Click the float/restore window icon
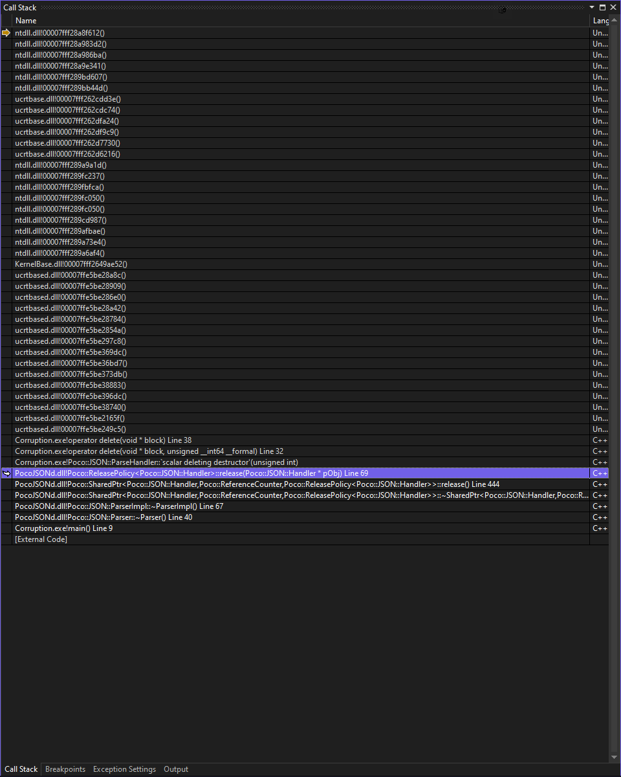Image resolution: width=621 pixels, height=777 pixels. 602,7
